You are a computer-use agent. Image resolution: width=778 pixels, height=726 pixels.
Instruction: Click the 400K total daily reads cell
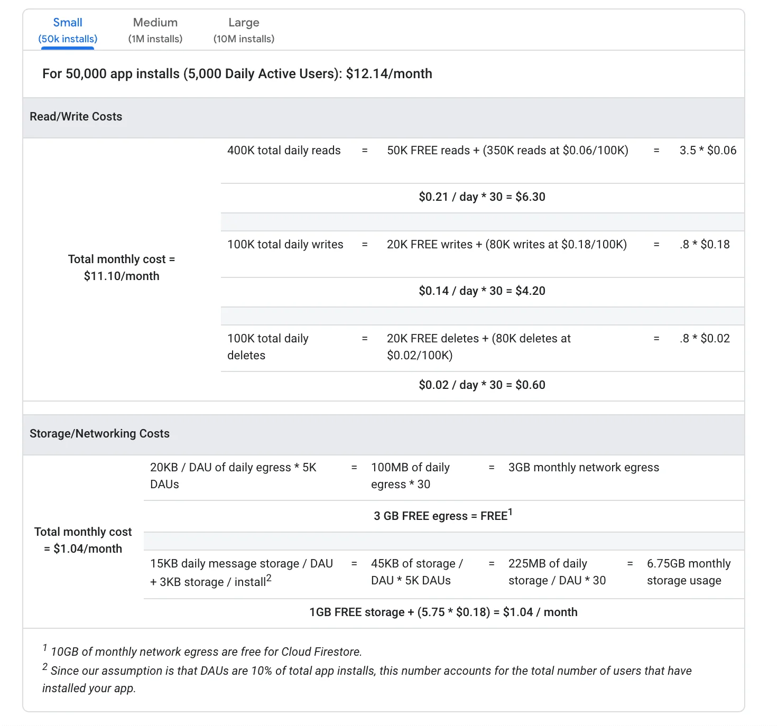[x=284, y=151]
